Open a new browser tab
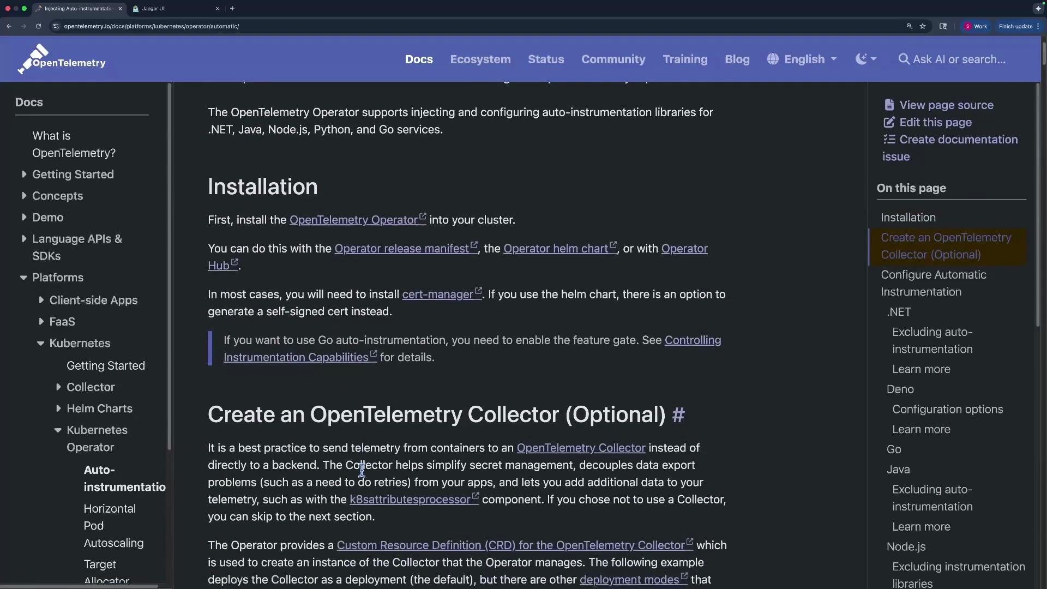 pos(232,8)
